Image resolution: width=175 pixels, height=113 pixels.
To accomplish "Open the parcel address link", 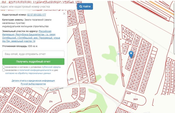I will [31, 36].
